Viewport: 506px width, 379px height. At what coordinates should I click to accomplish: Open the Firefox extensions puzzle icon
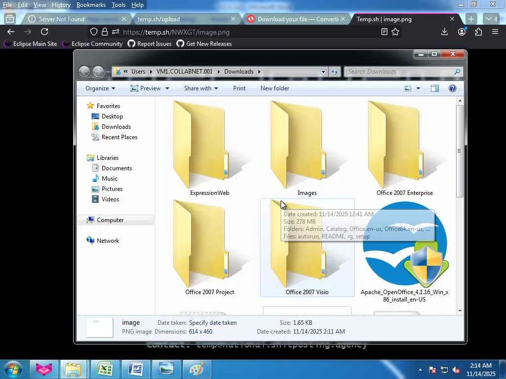[478, 32]
